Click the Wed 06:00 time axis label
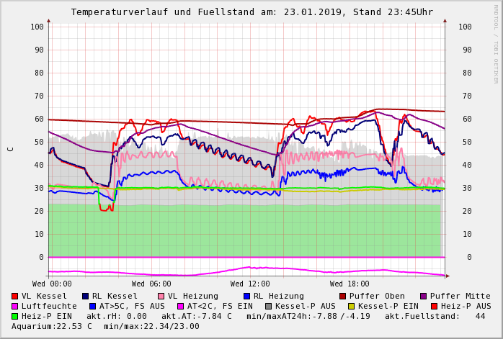 tap(151, 284)
